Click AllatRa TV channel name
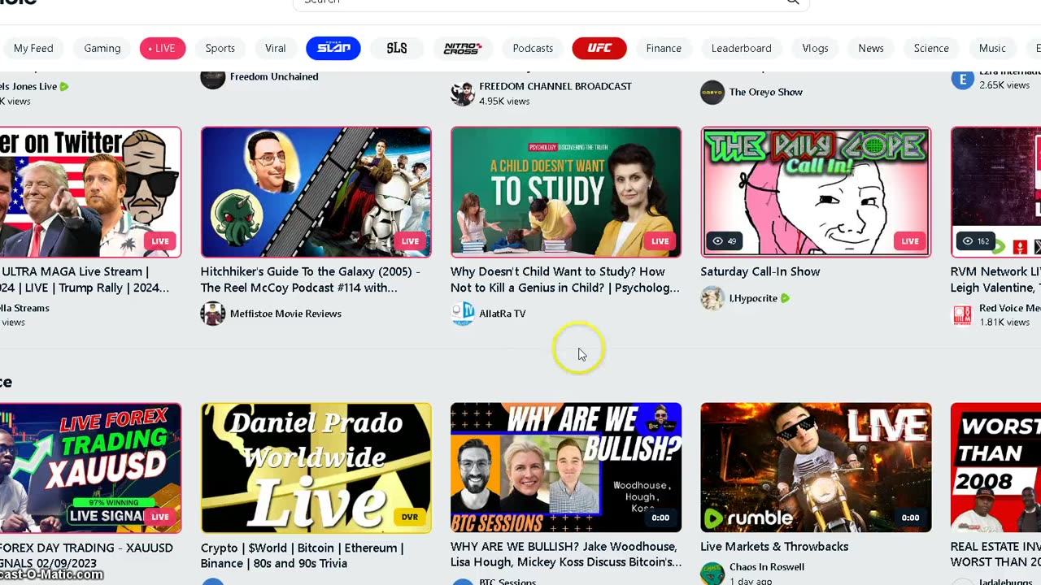This screenshot has height=585, width=1041. [503, 314]
